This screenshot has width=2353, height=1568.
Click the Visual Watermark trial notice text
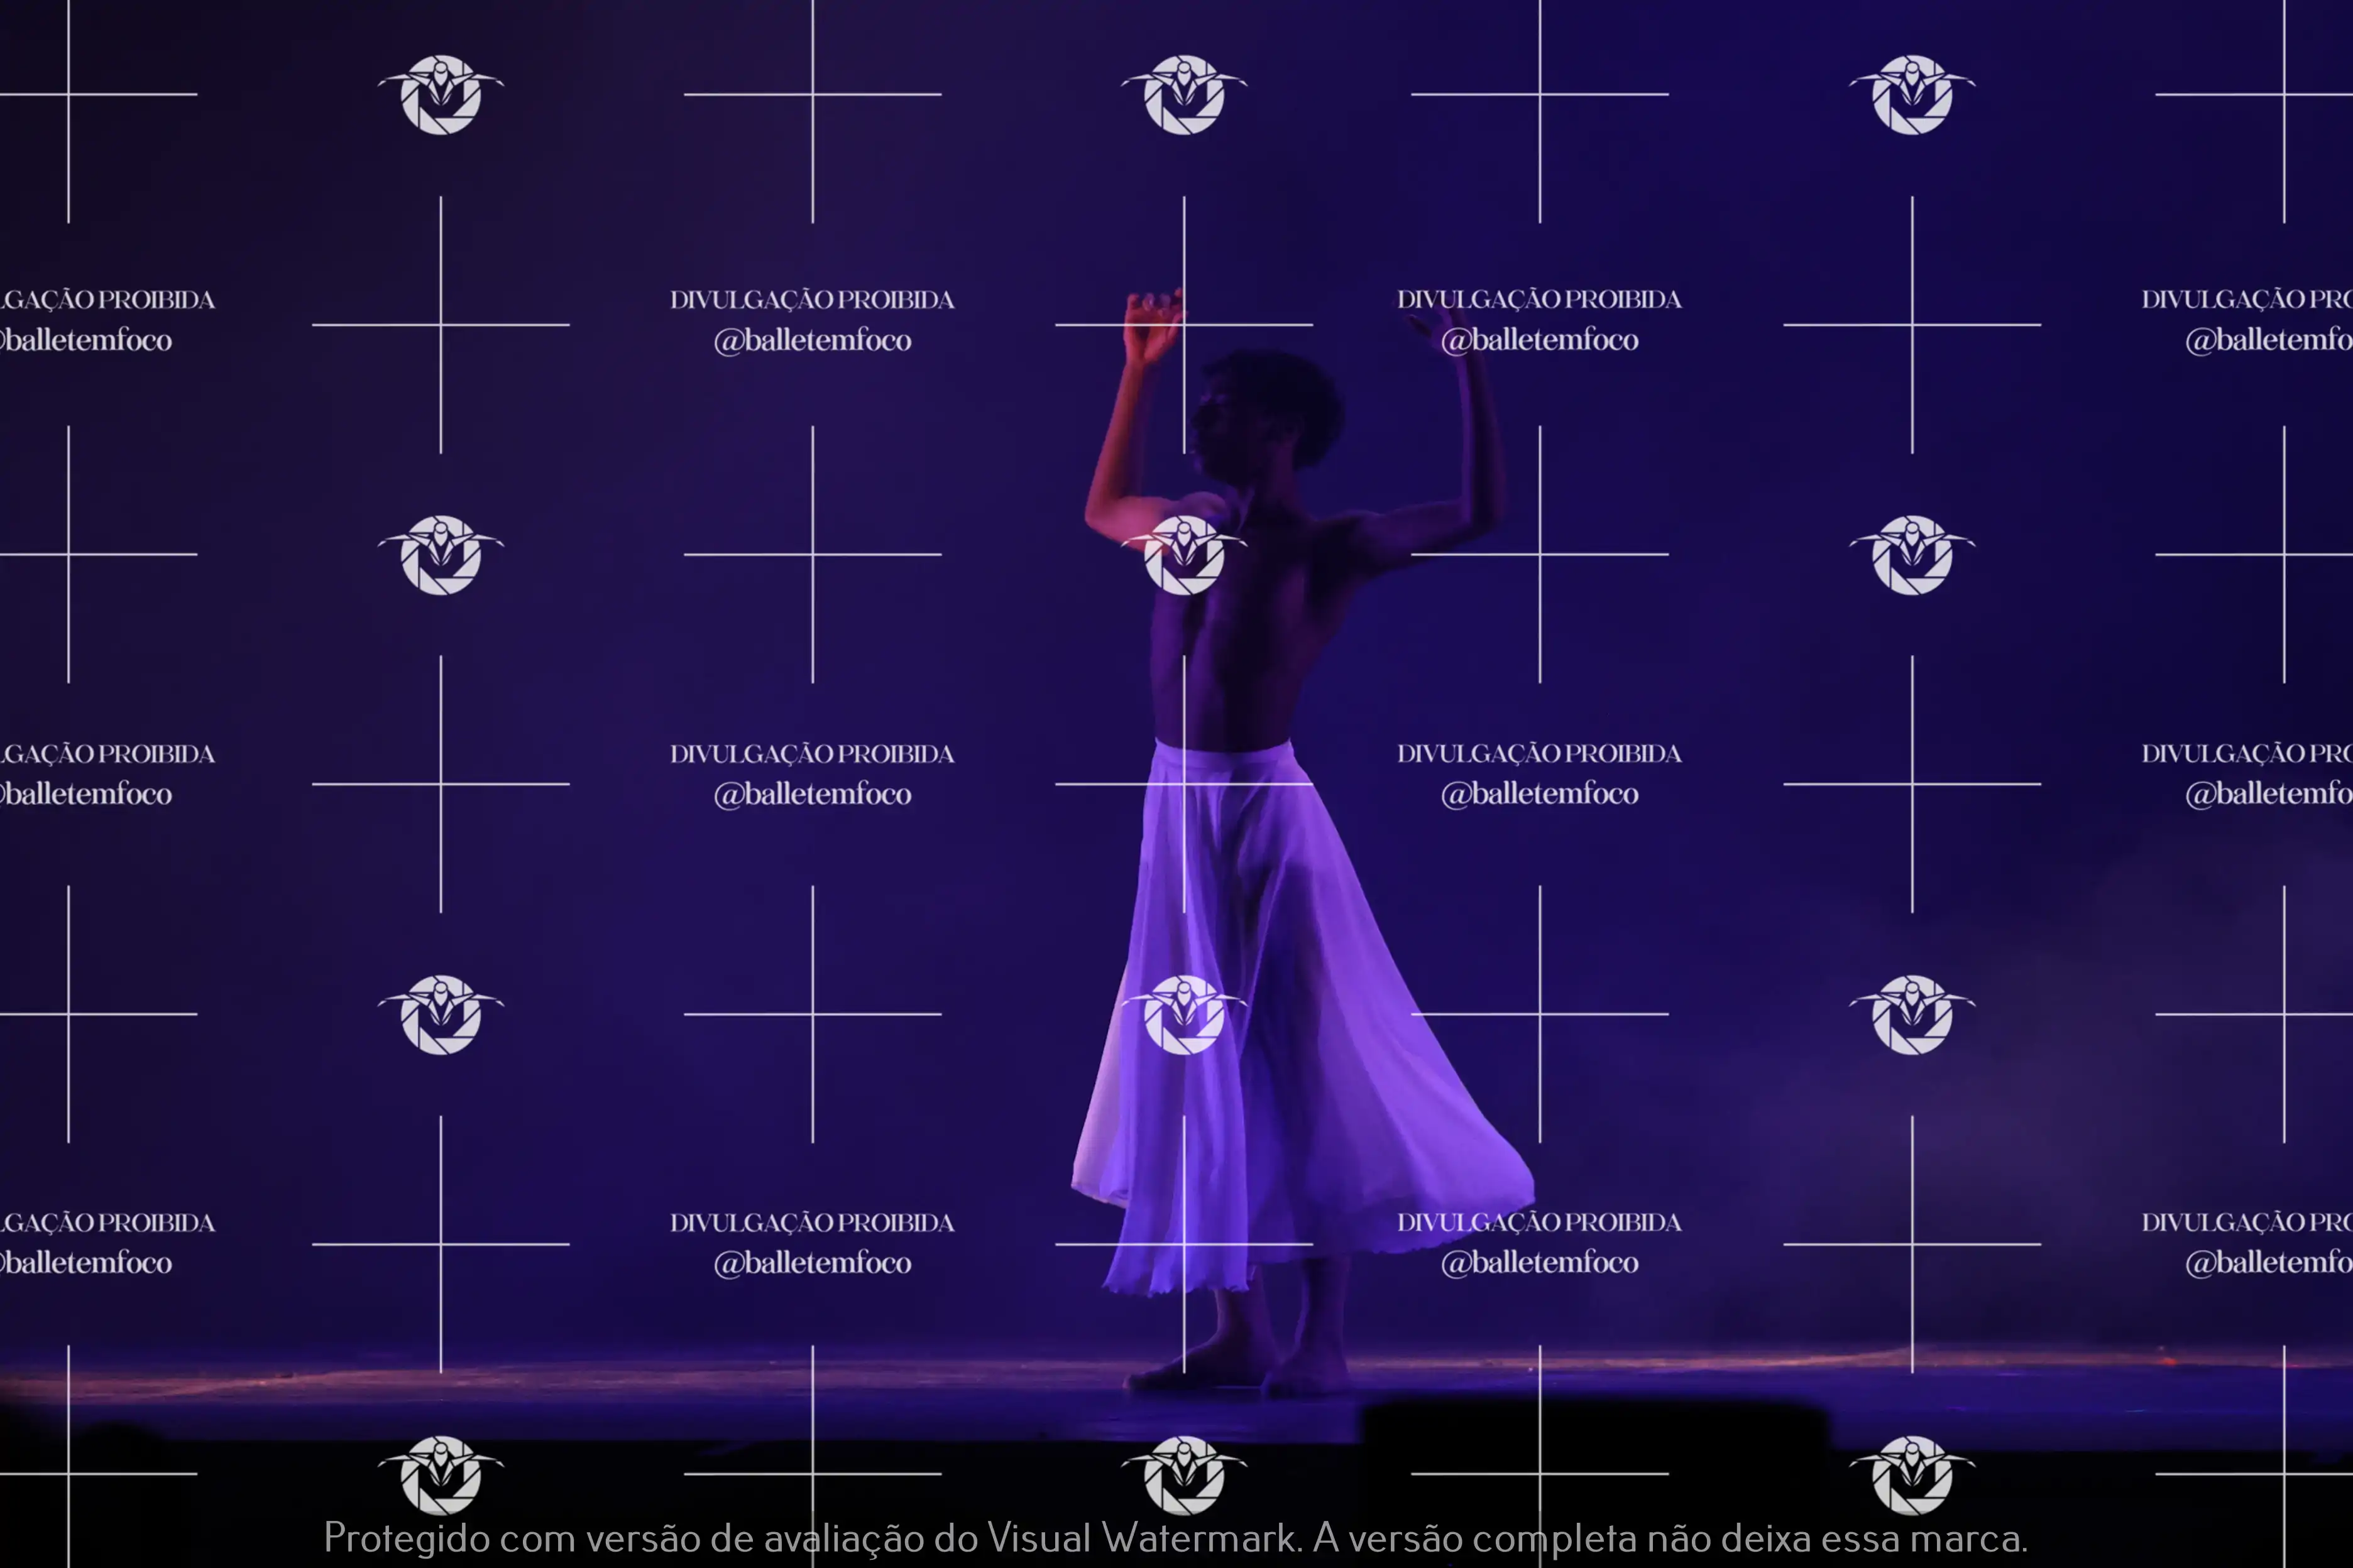[1175, 1538]
